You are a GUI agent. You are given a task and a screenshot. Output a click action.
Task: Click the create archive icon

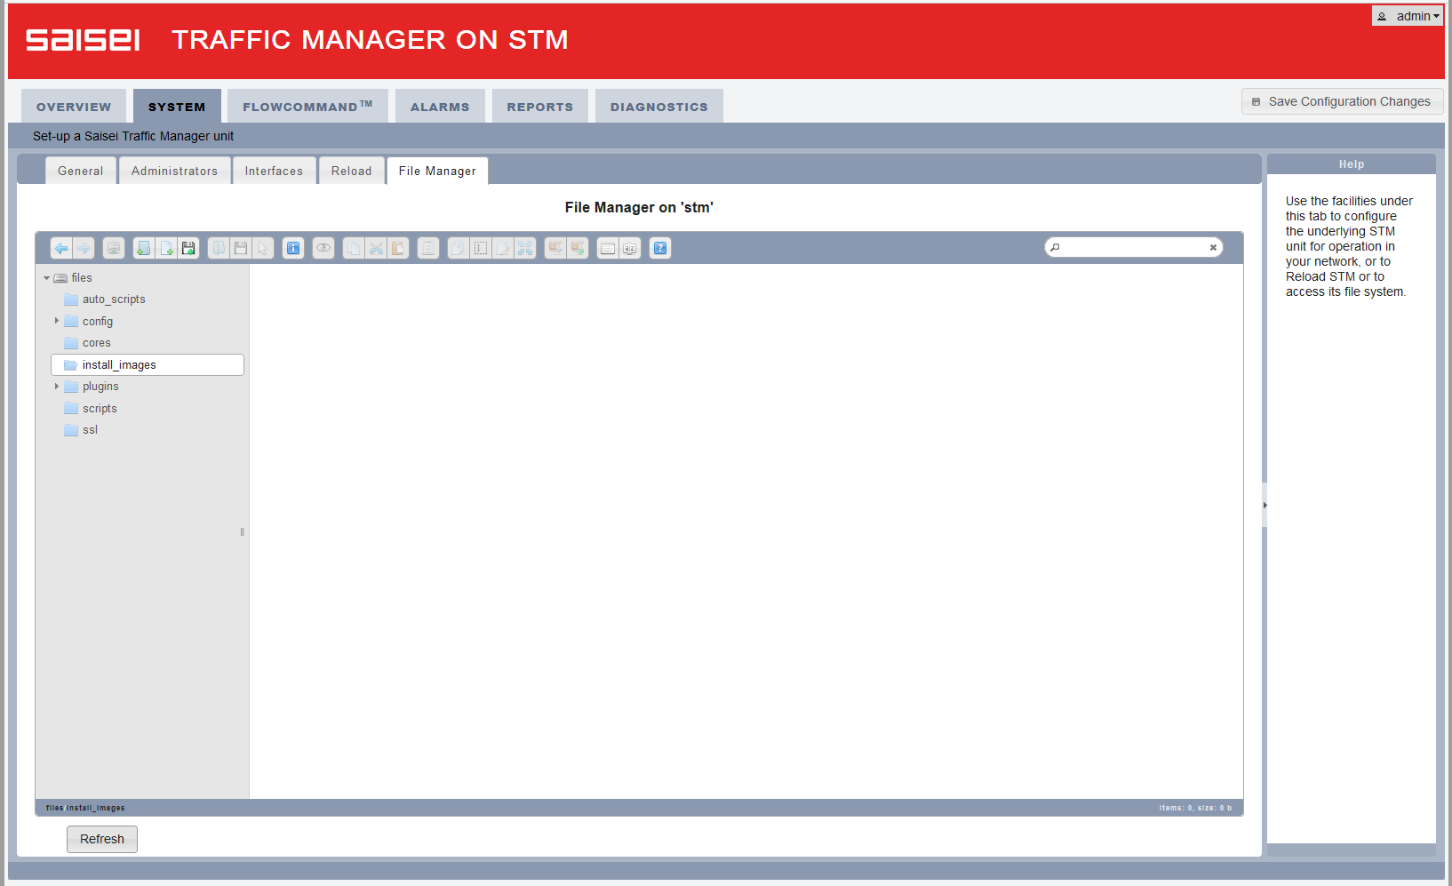(578, 248)
